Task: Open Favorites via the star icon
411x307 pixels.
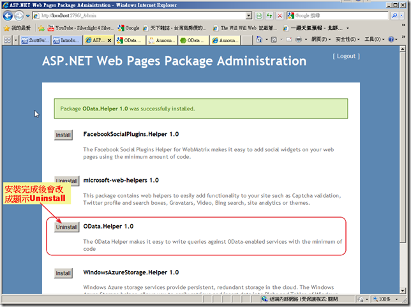Action: (x=17, y=28)
